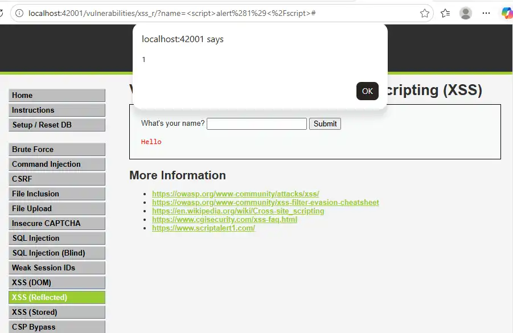Click the 'localhost:42001 says' dialog title
513x333 pixels.
point(183,39)
